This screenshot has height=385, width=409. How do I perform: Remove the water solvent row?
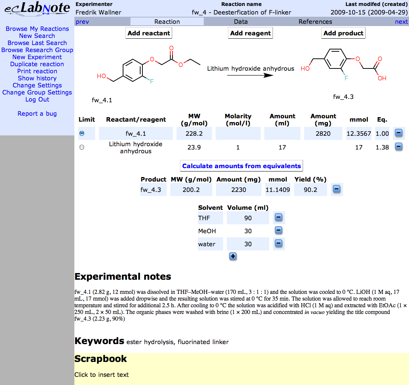(278, 244)
